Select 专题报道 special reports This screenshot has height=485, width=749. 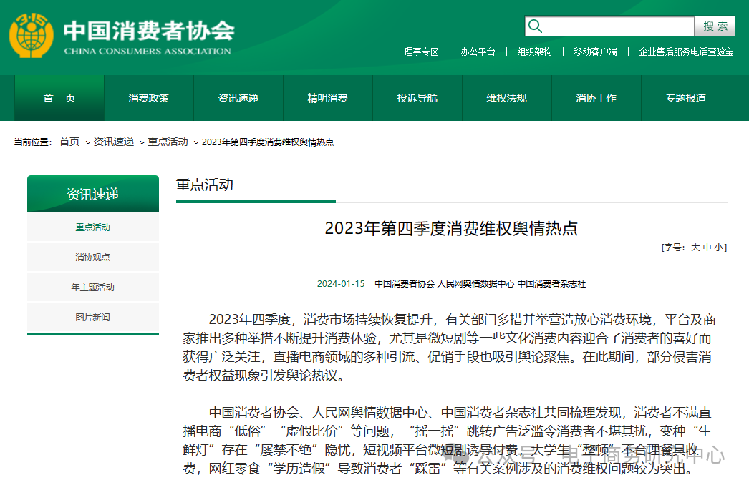pos(686,98)
